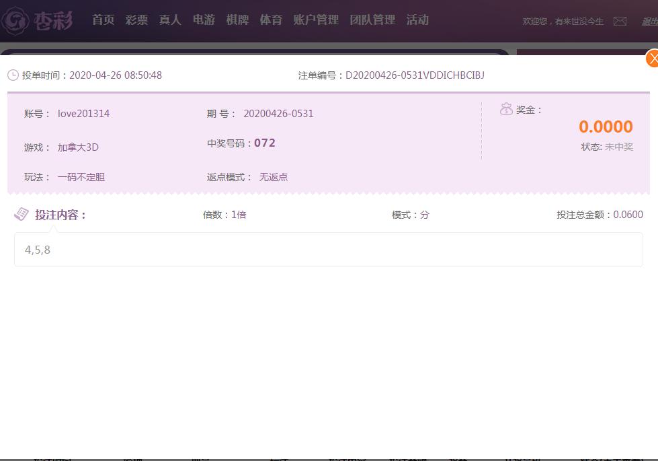Click the site logo in header
The width and height of the screenshot is (658, 461).
click(37, 20)
